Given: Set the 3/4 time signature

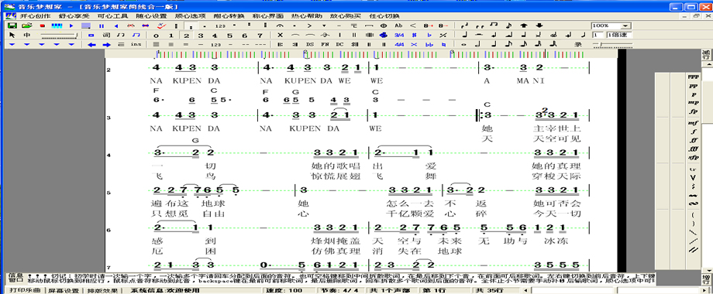Looking at the screenshot, I should 399,35.
